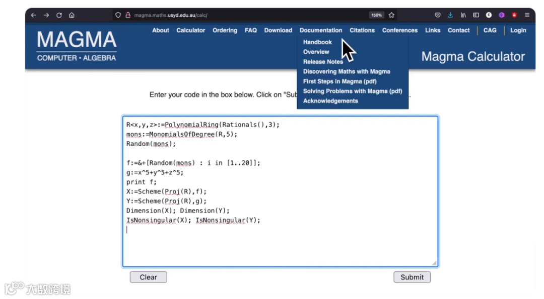
Task: Select Acknowledgements in dropdown
Action: point(330,101)
